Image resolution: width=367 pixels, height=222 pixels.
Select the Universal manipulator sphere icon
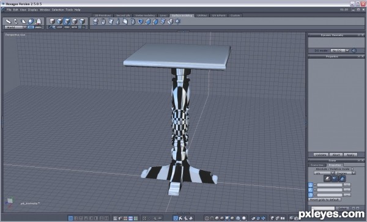(31, 21)
